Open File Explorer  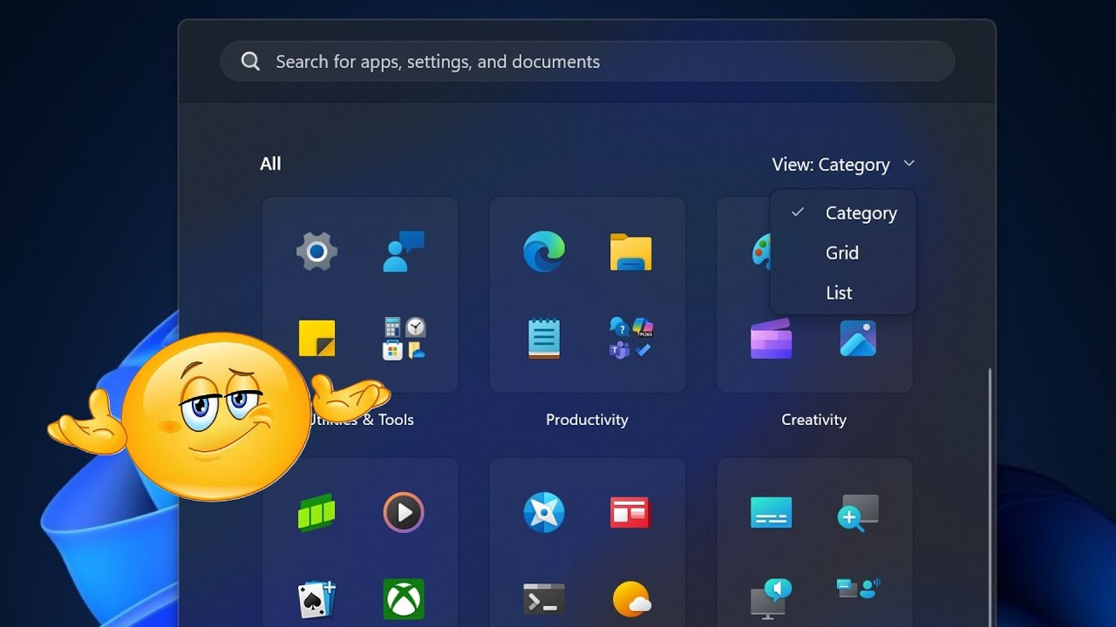[x=631, y=253]
